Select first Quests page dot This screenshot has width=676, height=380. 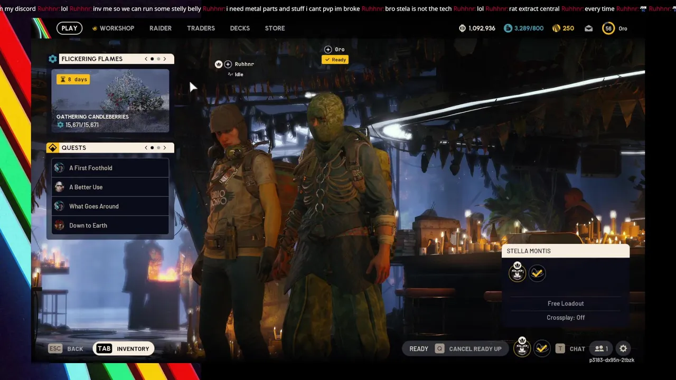(x=152, y=148)
